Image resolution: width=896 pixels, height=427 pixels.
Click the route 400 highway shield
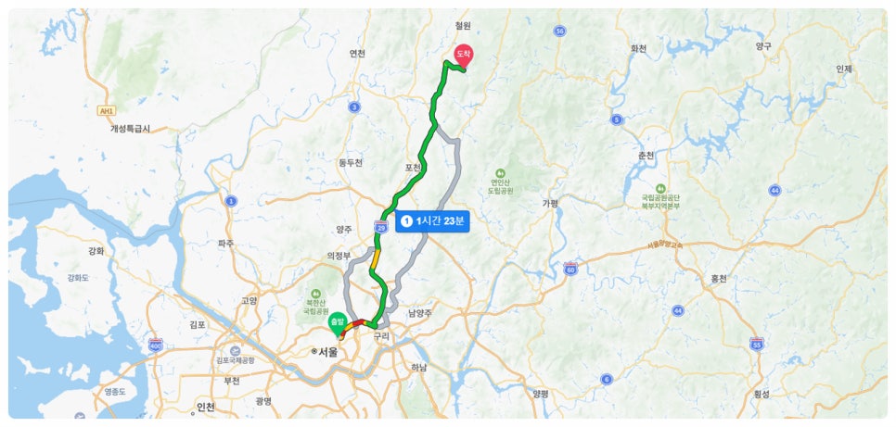point(156,345)
